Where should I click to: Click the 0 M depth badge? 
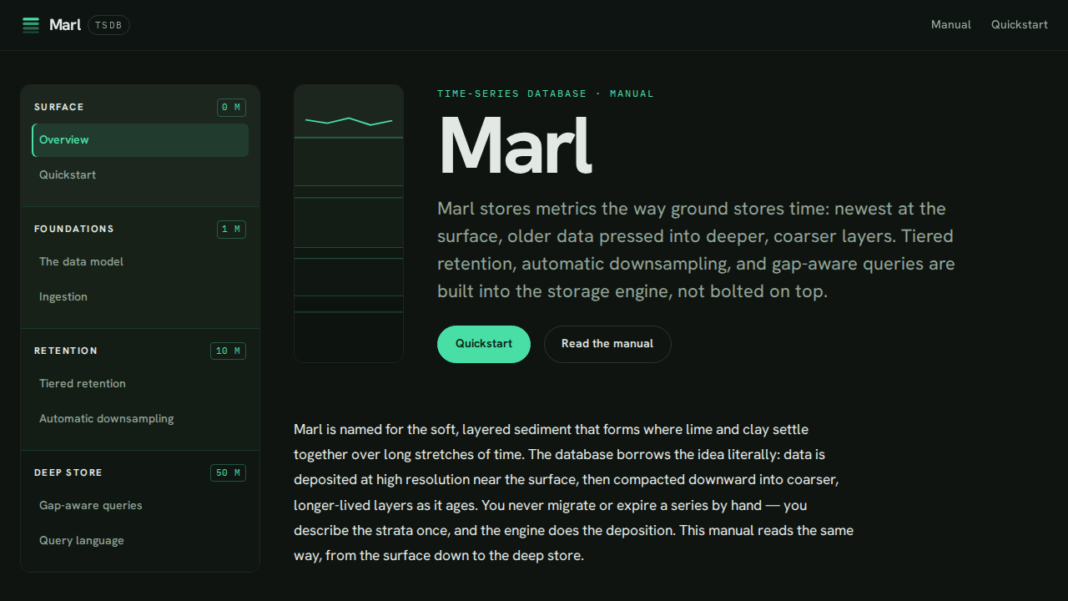231,107
